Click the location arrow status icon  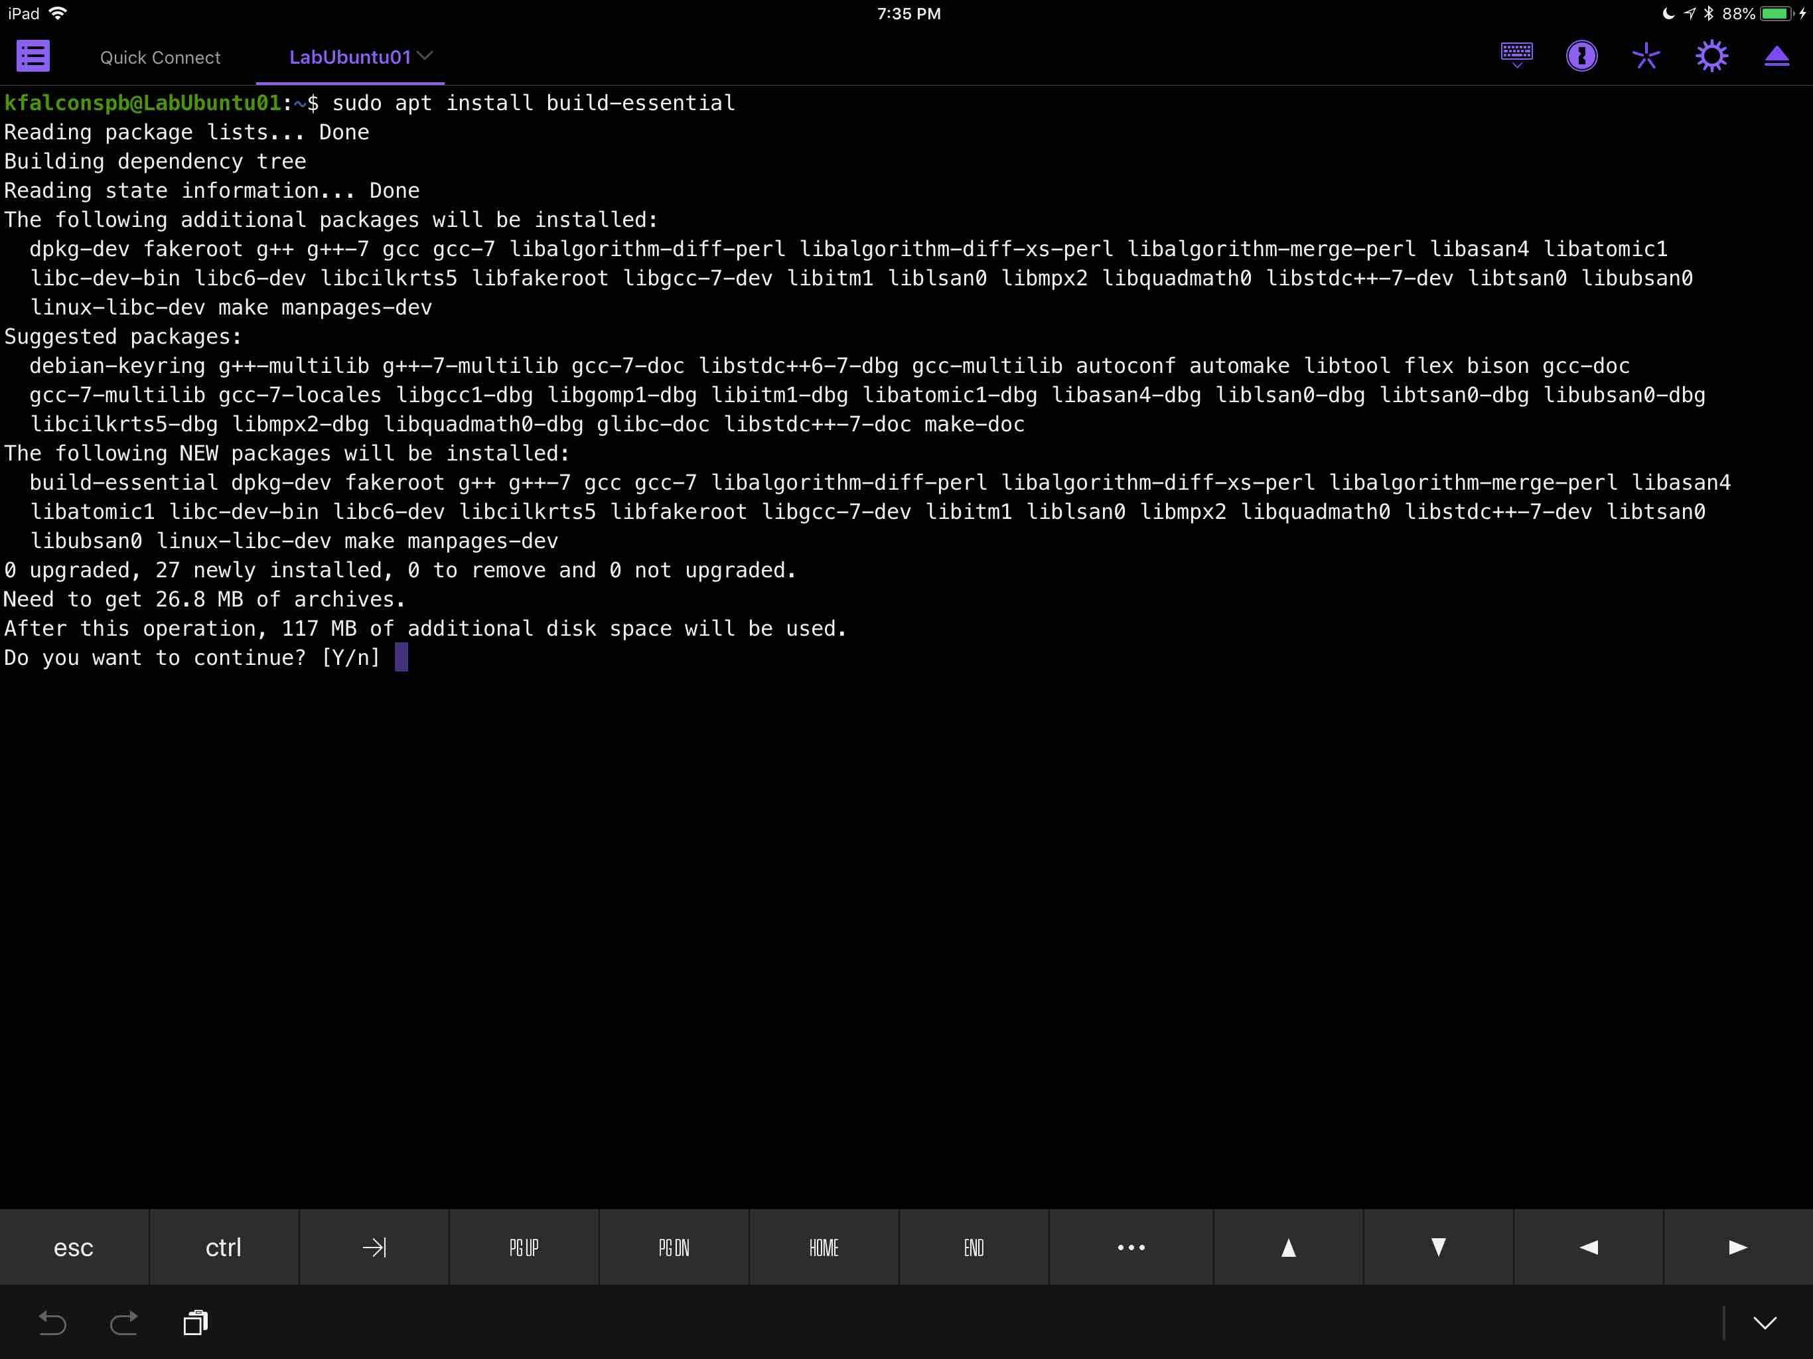click(x=1690, y=13)
